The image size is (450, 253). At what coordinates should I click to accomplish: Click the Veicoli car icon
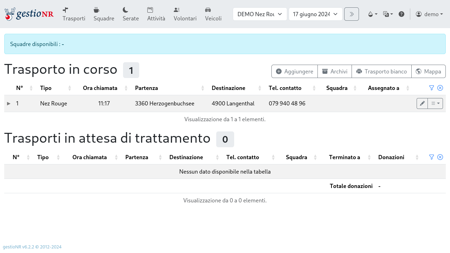[x=208, y=10]
